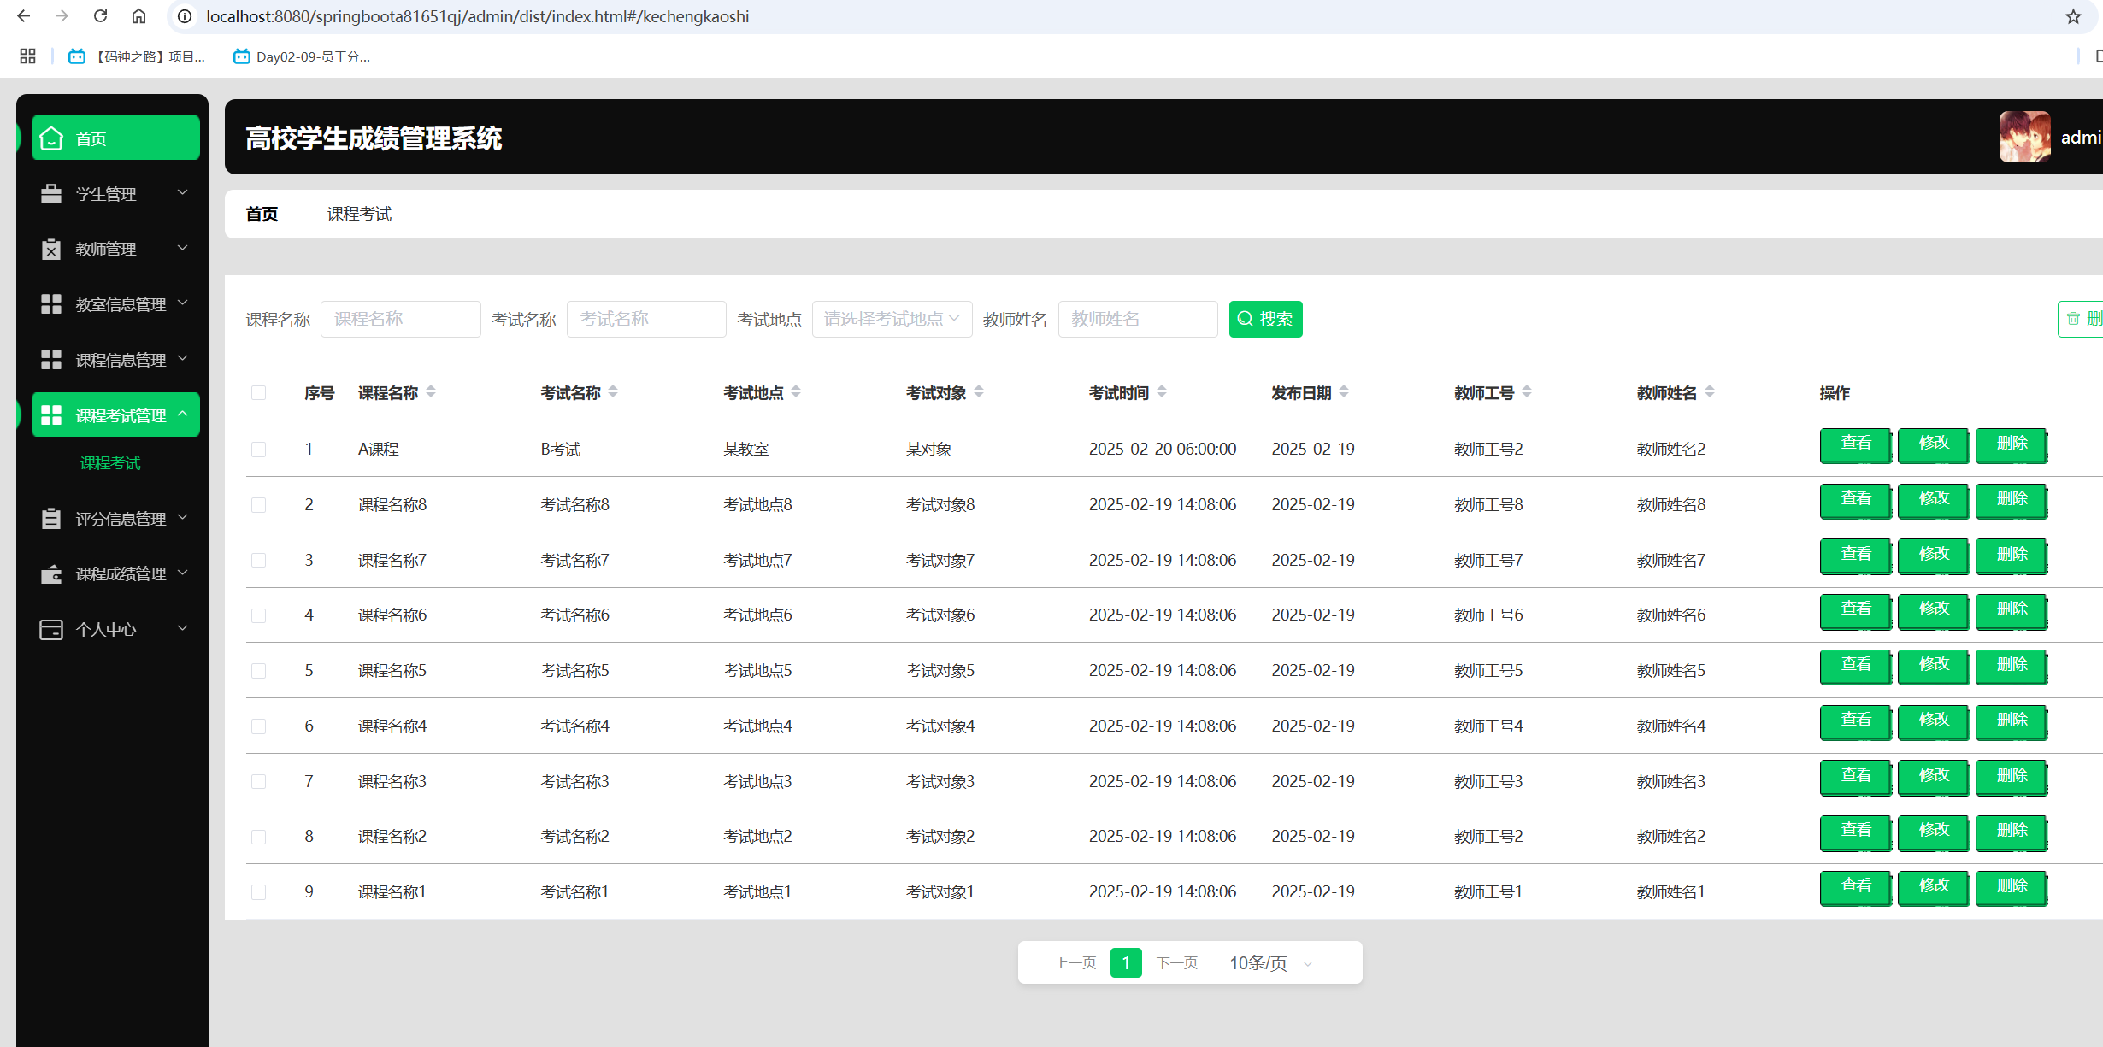
Task: Expand 课程信息管理 menu chevron
Action: pyautogui.click(x=182, y=359)
